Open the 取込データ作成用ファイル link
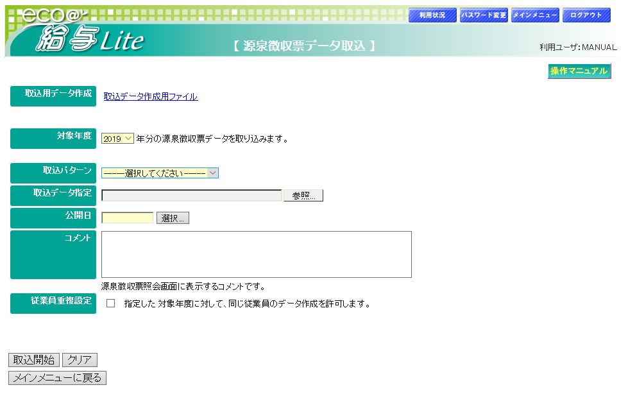 tap(151, 97)
